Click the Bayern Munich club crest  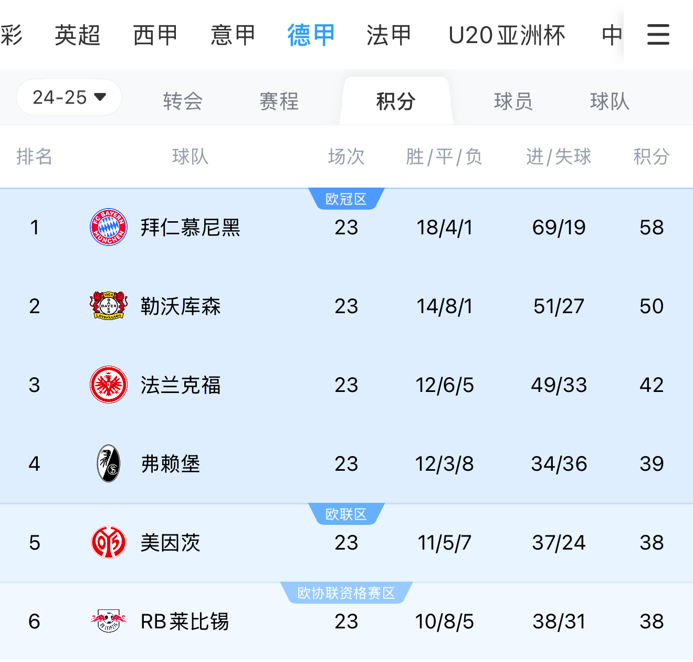tap(108, 227)
